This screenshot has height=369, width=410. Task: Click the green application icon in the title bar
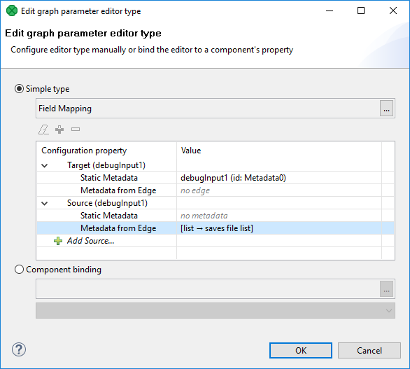pos(12,11)
